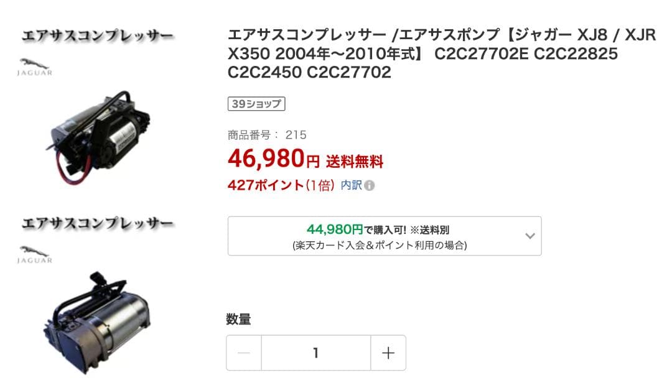
Task: Click the top Jaguar logo
Action: (35, 67)
